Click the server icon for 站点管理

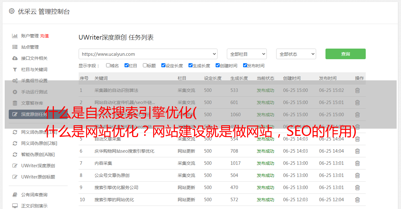pos(15,47)
